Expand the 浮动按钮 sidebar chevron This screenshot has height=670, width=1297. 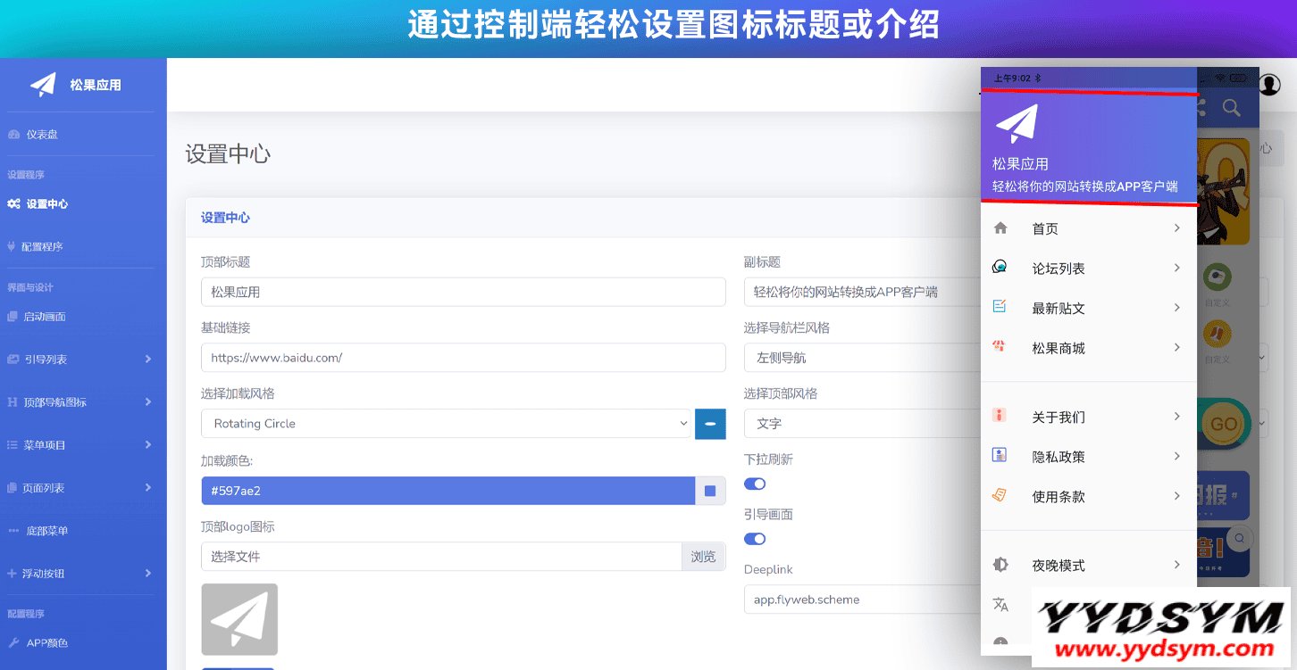148,574
